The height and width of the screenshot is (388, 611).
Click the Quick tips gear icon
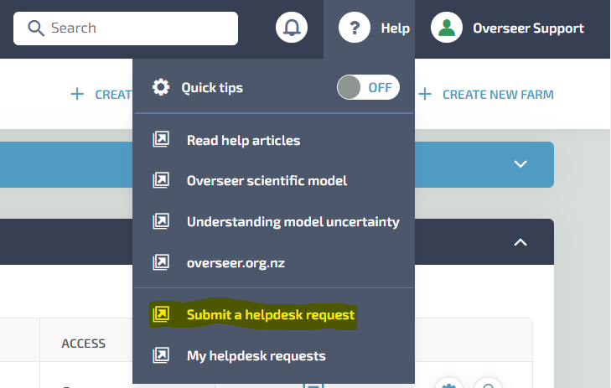click(161, 87)
